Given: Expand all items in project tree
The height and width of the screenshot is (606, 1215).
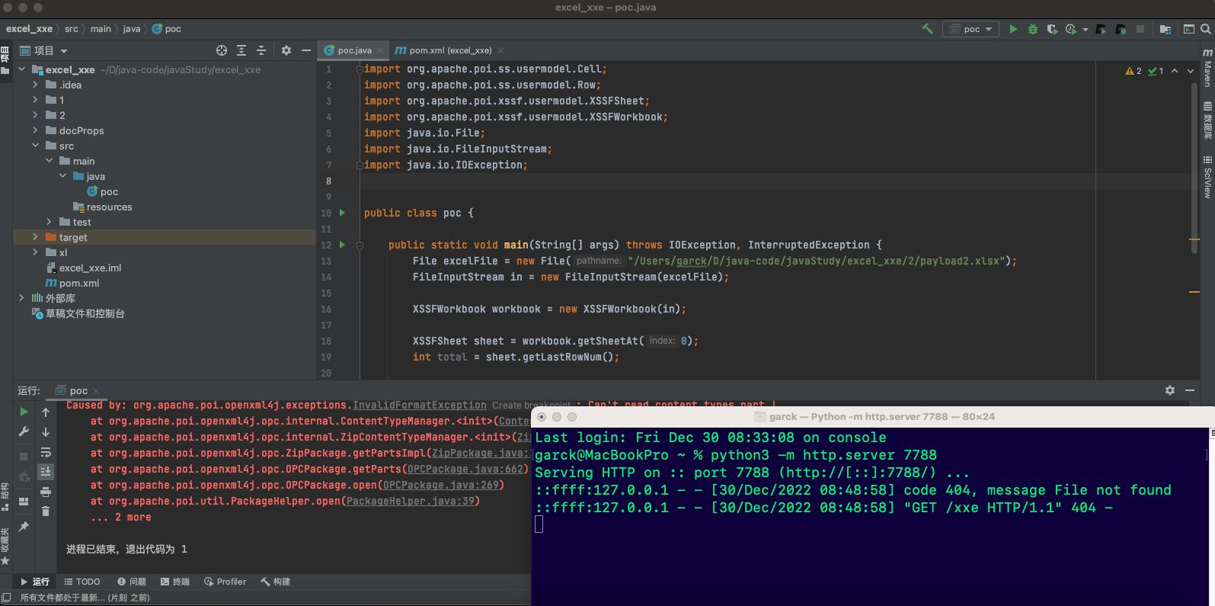Looking at the screenshot, I should point(241,50).
